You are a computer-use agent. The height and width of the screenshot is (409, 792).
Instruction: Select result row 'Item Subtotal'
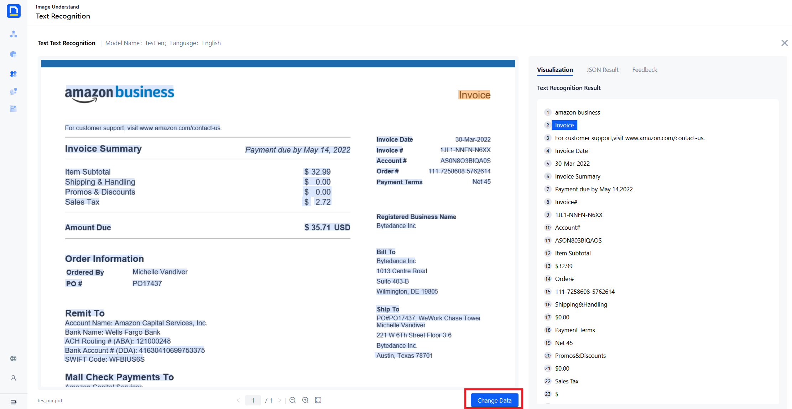(573, 253)
